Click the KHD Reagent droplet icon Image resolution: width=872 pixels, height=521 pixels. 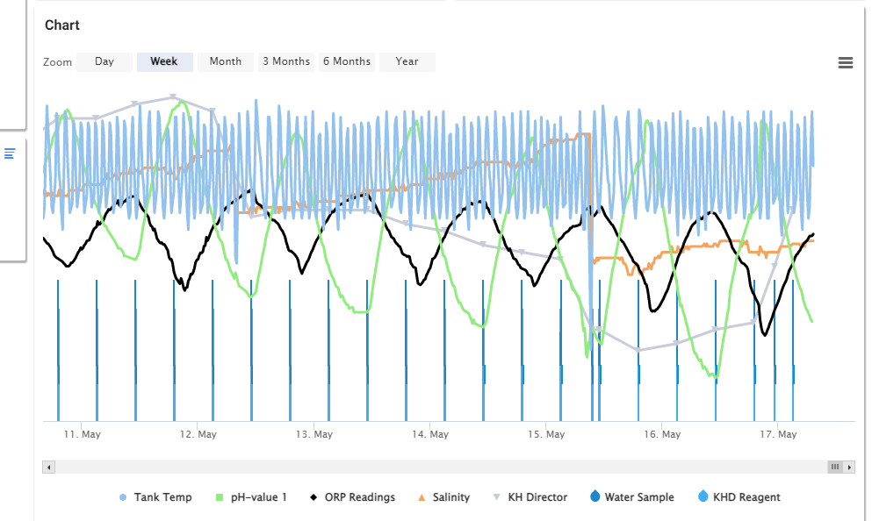click(x=703, y=496)
